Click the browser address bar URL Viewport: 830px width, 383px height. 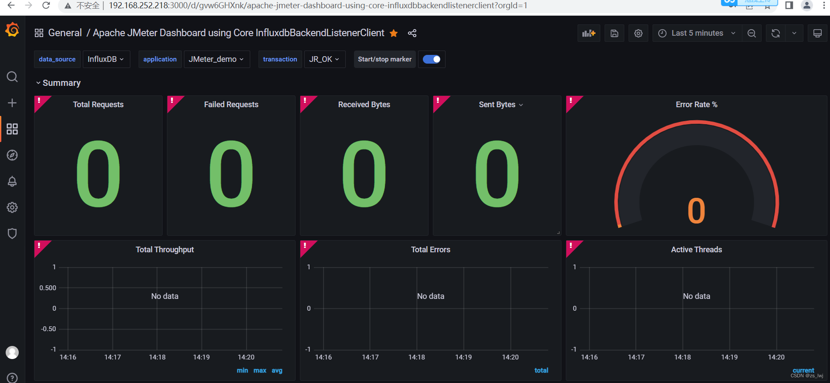318,6
